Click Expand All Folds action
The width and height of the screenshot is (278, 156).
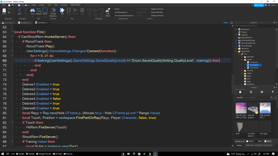pos(157,12)
